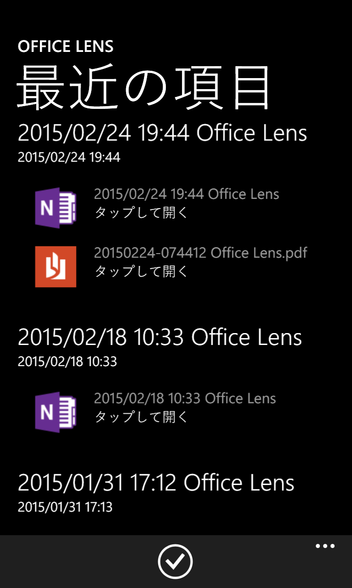Open the 20150224-074412 Office Lens.pdf file name
The width and height of the screenshot is (352, 588).
tap(200, 253)
